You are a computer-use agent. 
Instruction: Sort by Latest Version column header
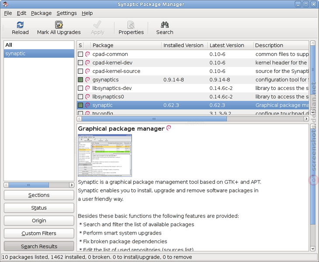tap(230, 45)
